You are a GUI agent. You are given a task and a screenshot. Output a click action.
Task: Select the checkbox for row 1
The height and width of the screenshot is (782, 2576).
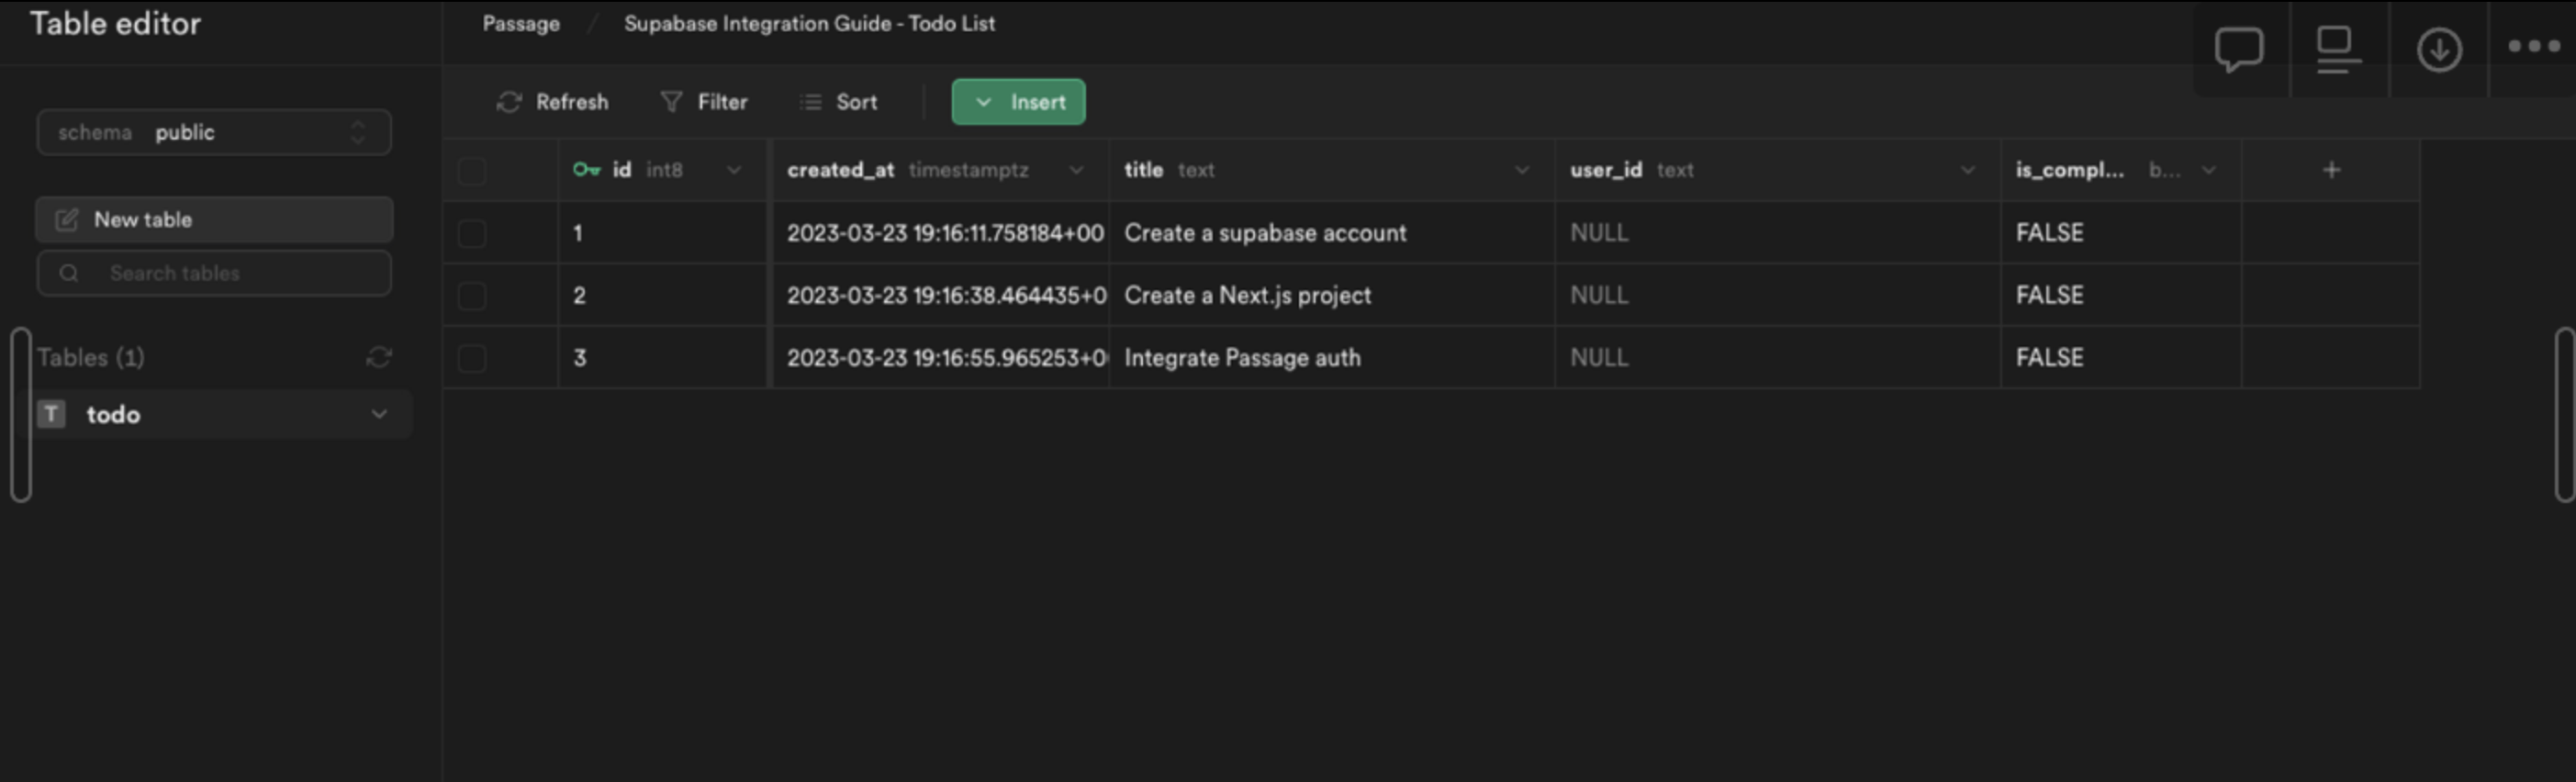472,233
